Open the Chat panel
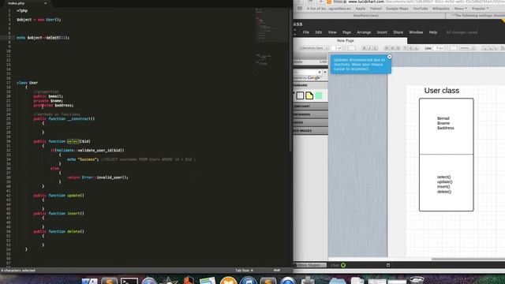 (x=338, y=265)
